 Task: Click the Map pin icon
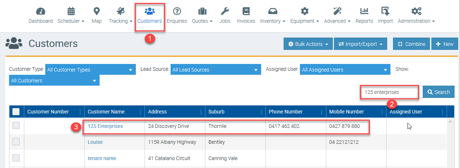(97, 11)
